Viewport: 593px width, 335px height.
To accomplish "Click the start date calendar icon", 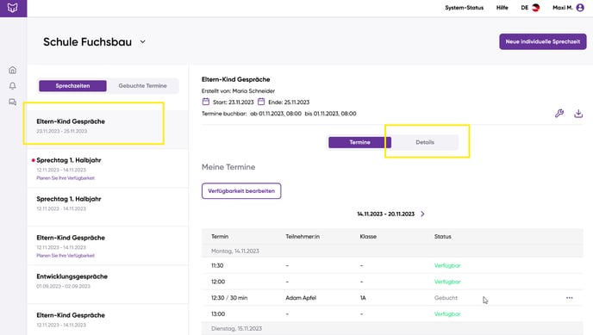I will pyautogui.click(x=206, y=102).
